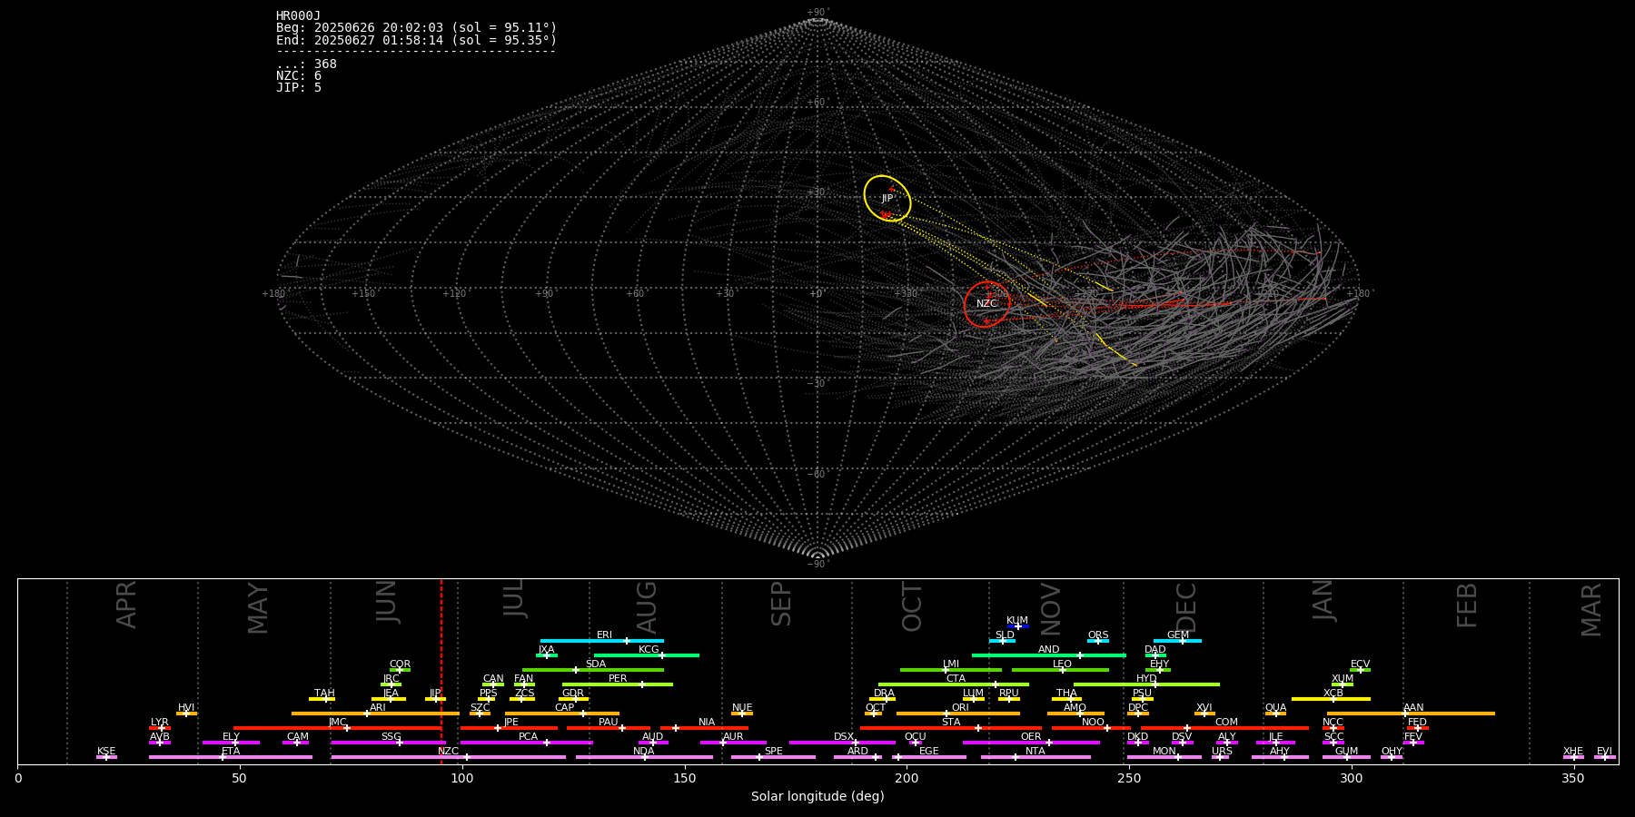Click the ERI cyan shower bar
This screenshot has height=817, width=1635.
(x=602, y=641)
